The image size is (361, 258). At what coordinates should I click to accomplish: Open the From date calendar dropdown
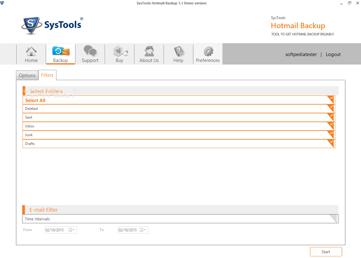(72, 230)
